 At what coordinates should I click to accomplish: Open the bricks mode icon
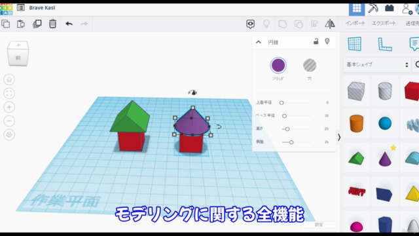(390, 8)
